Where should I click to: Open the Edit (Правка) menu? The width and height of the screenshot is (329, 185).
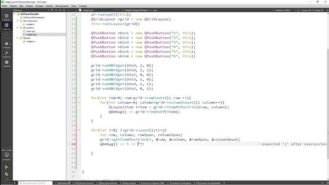point(13,6)
